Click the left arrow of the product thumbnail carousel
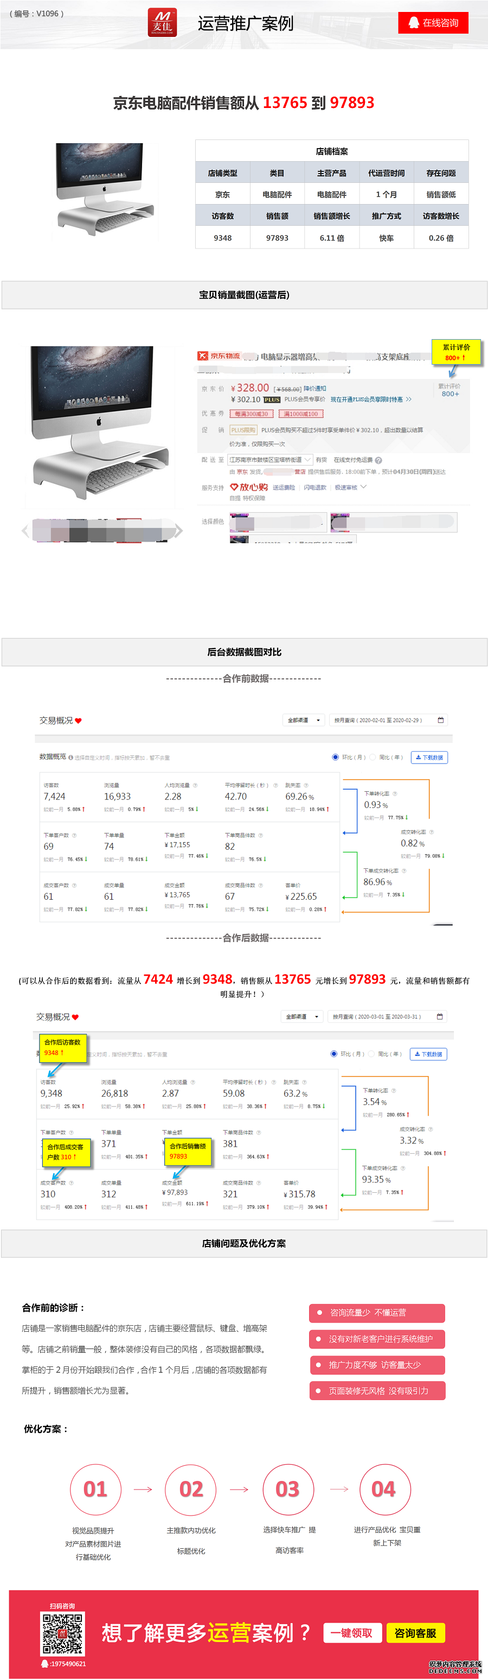488x1679 pixels. tap(25, 531)
